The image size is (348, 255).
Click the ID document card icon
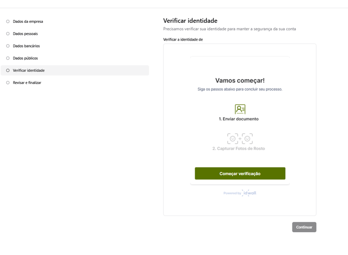(240, 109)
